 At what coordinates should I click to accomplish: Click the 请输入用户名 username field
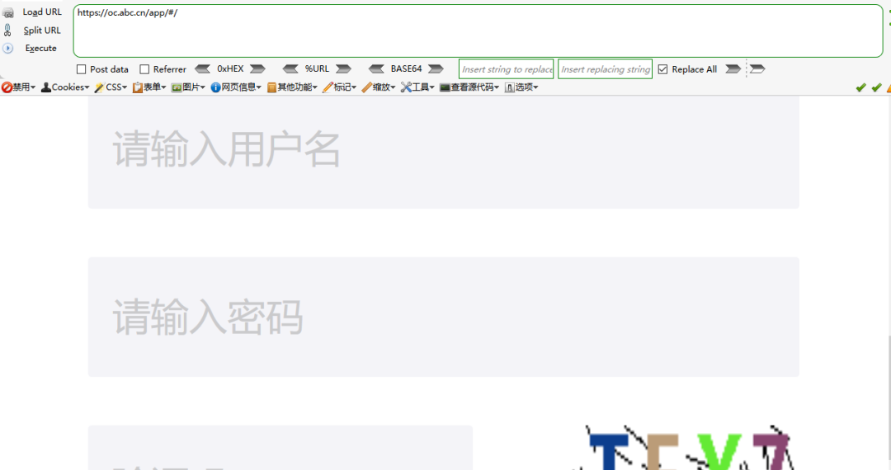(x=443, y=152)
